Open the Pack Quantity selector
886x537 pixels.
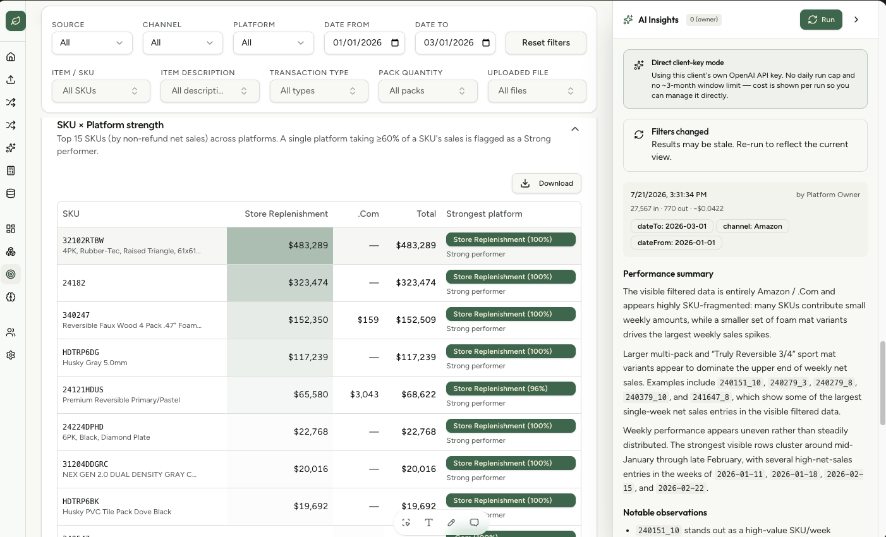pyautogui.click(x=428, y=91)
